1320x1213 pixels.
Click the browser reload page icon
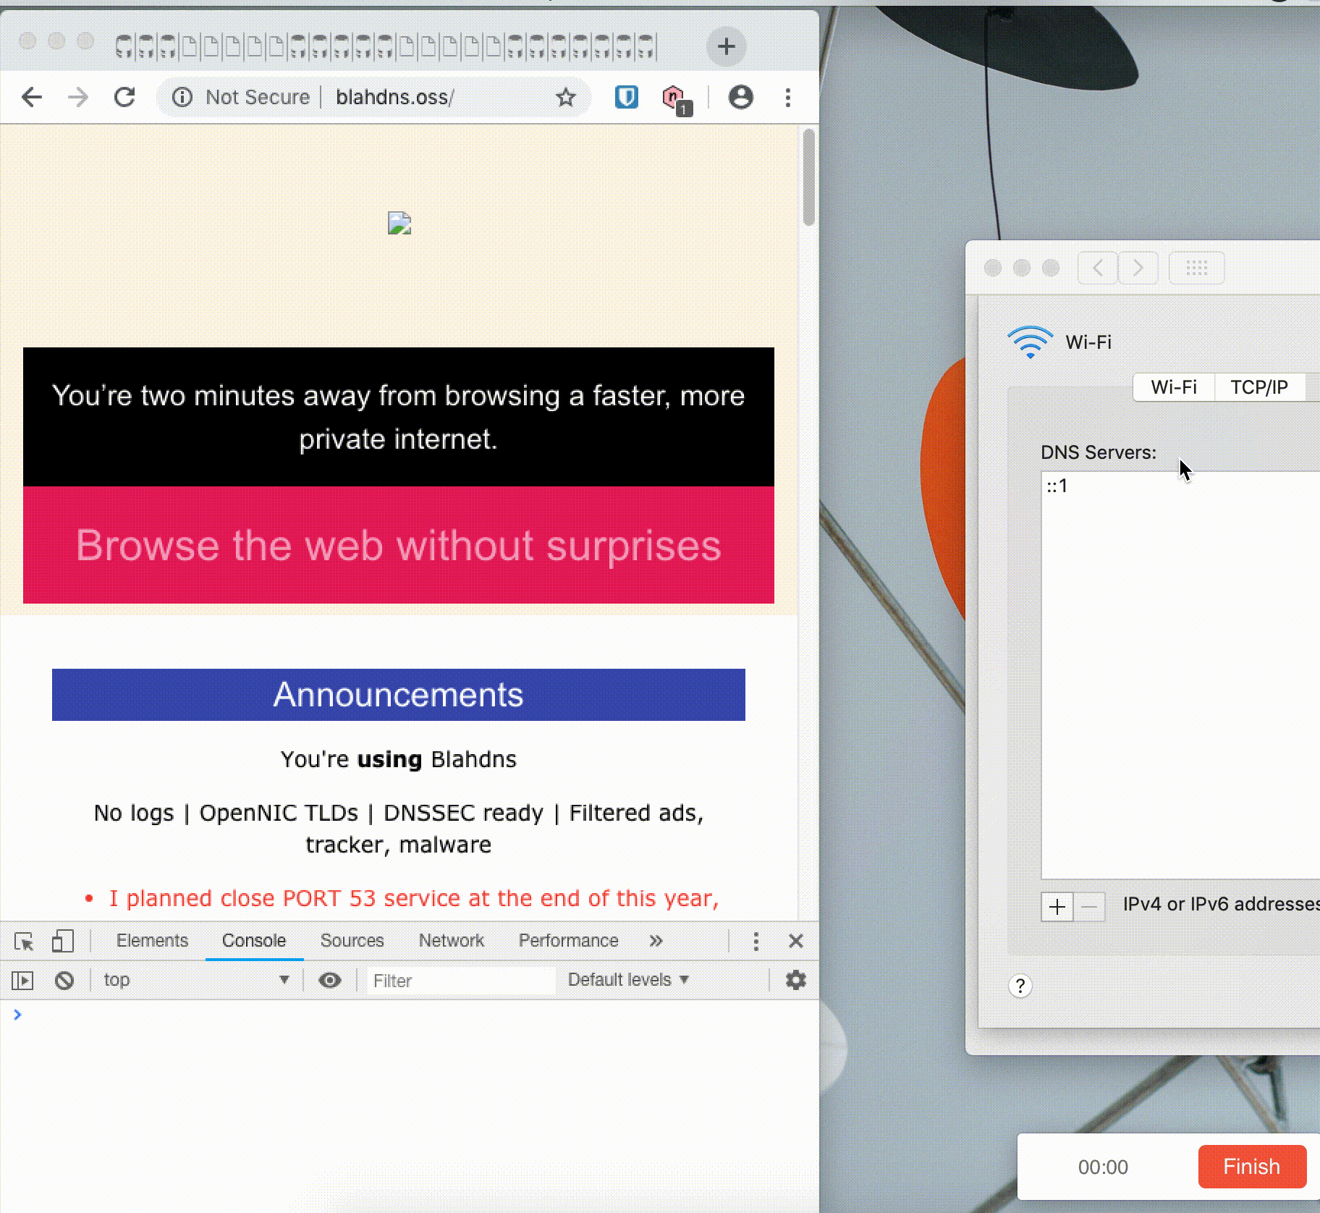tap(124, 97)
